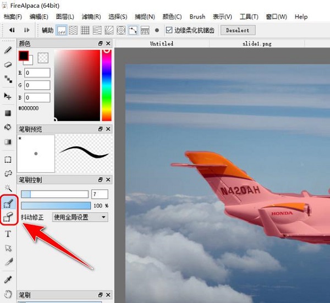Click the B value input field
This screenshot has height=303, width=330.
tap(37, 98)
